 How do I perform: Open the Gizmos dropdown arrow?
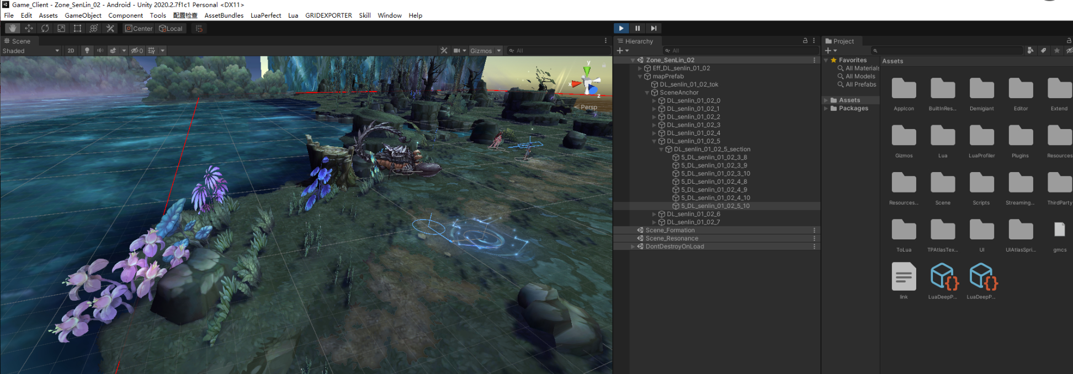[499, 51]
